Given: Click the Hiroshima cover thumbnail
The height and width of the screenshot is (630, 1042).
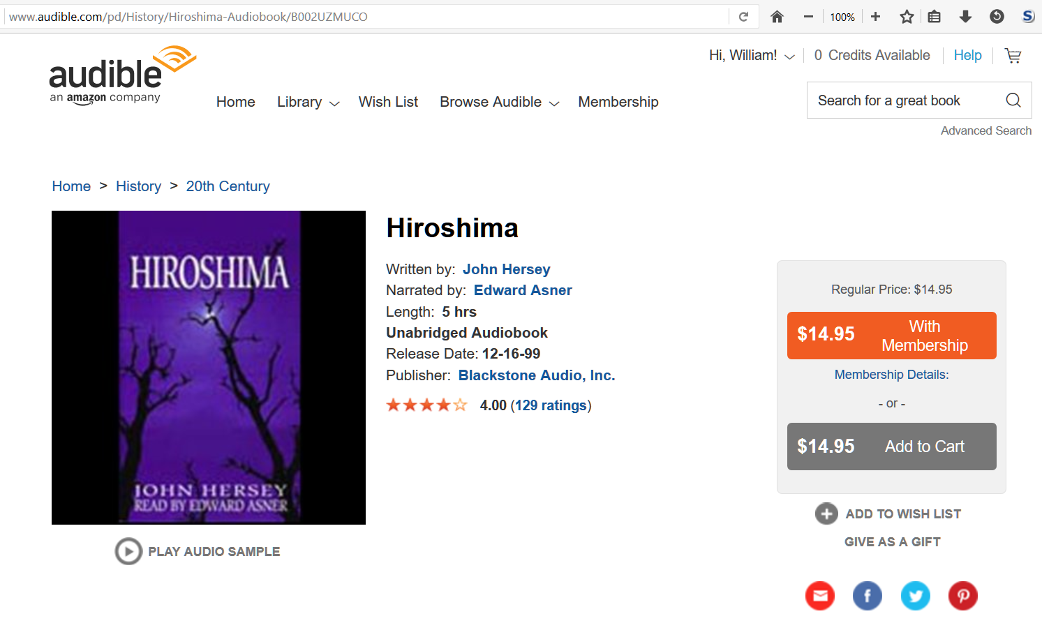Looking at the screenshot, I should click(x=209, y=368).
